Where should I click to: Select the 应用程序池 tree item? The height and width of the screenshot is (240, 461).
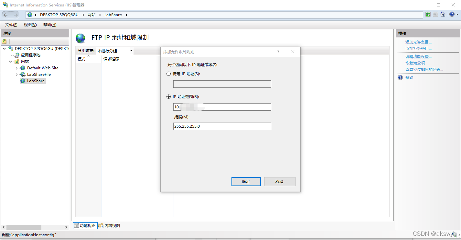(x=31, y=55)
